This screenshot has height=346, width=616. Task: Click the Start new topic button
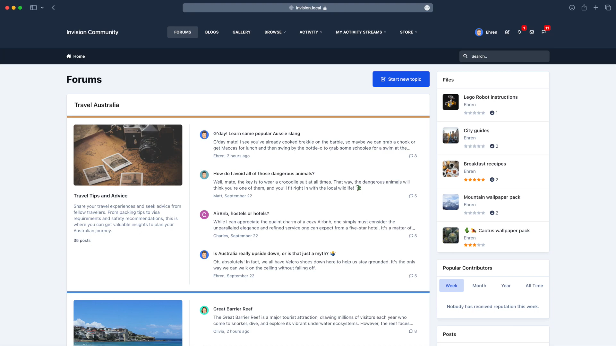(x=401, y=79)
